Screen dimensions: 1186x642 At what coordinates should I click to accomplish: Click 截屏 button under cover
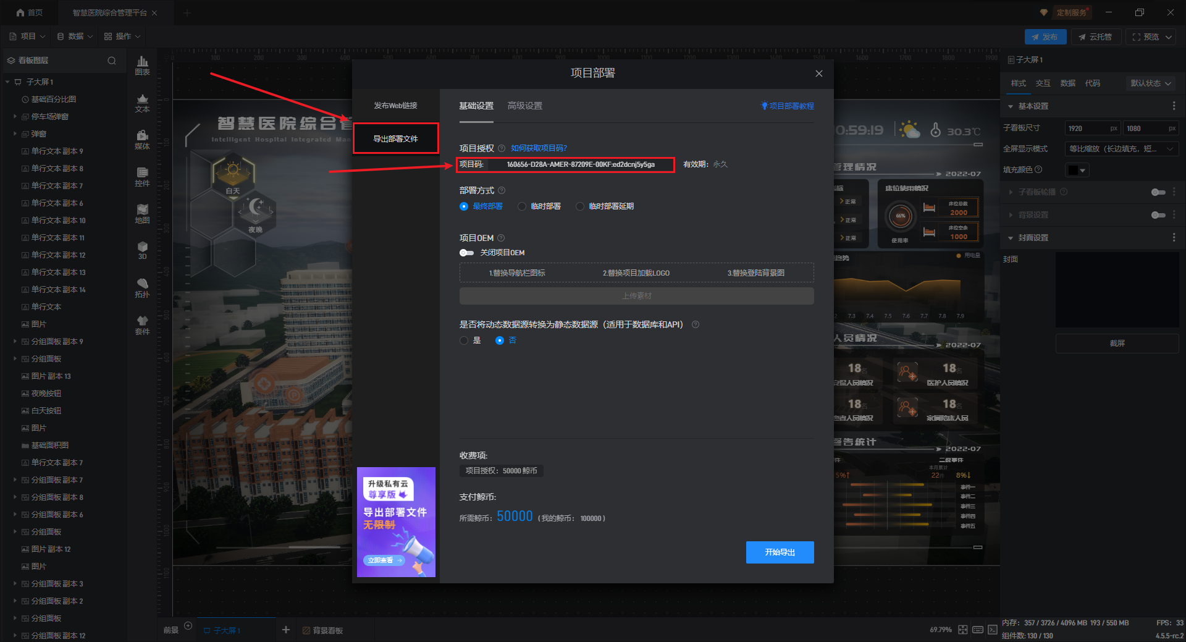[1117, 344]
